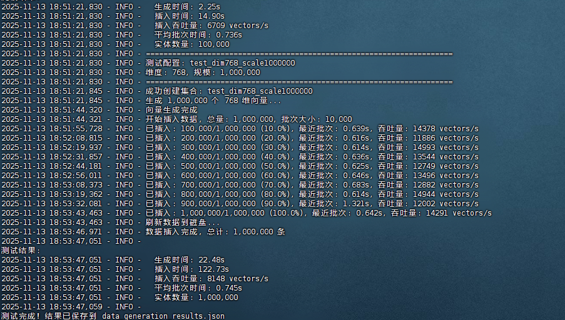This screenshot has width=565, height=320.
Task: Click the '测试结果:' heading near the bottom
Action: (x=21, y=250)
